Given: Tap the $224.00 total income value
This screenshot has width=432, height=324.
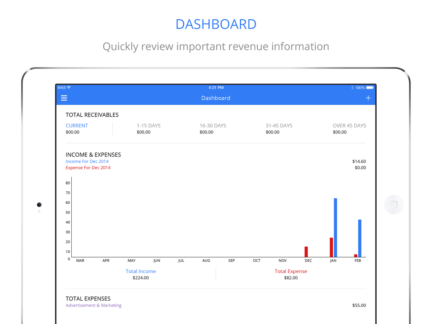Looking at the screenshot, I should pyautogui.click(x=140, y=278).
